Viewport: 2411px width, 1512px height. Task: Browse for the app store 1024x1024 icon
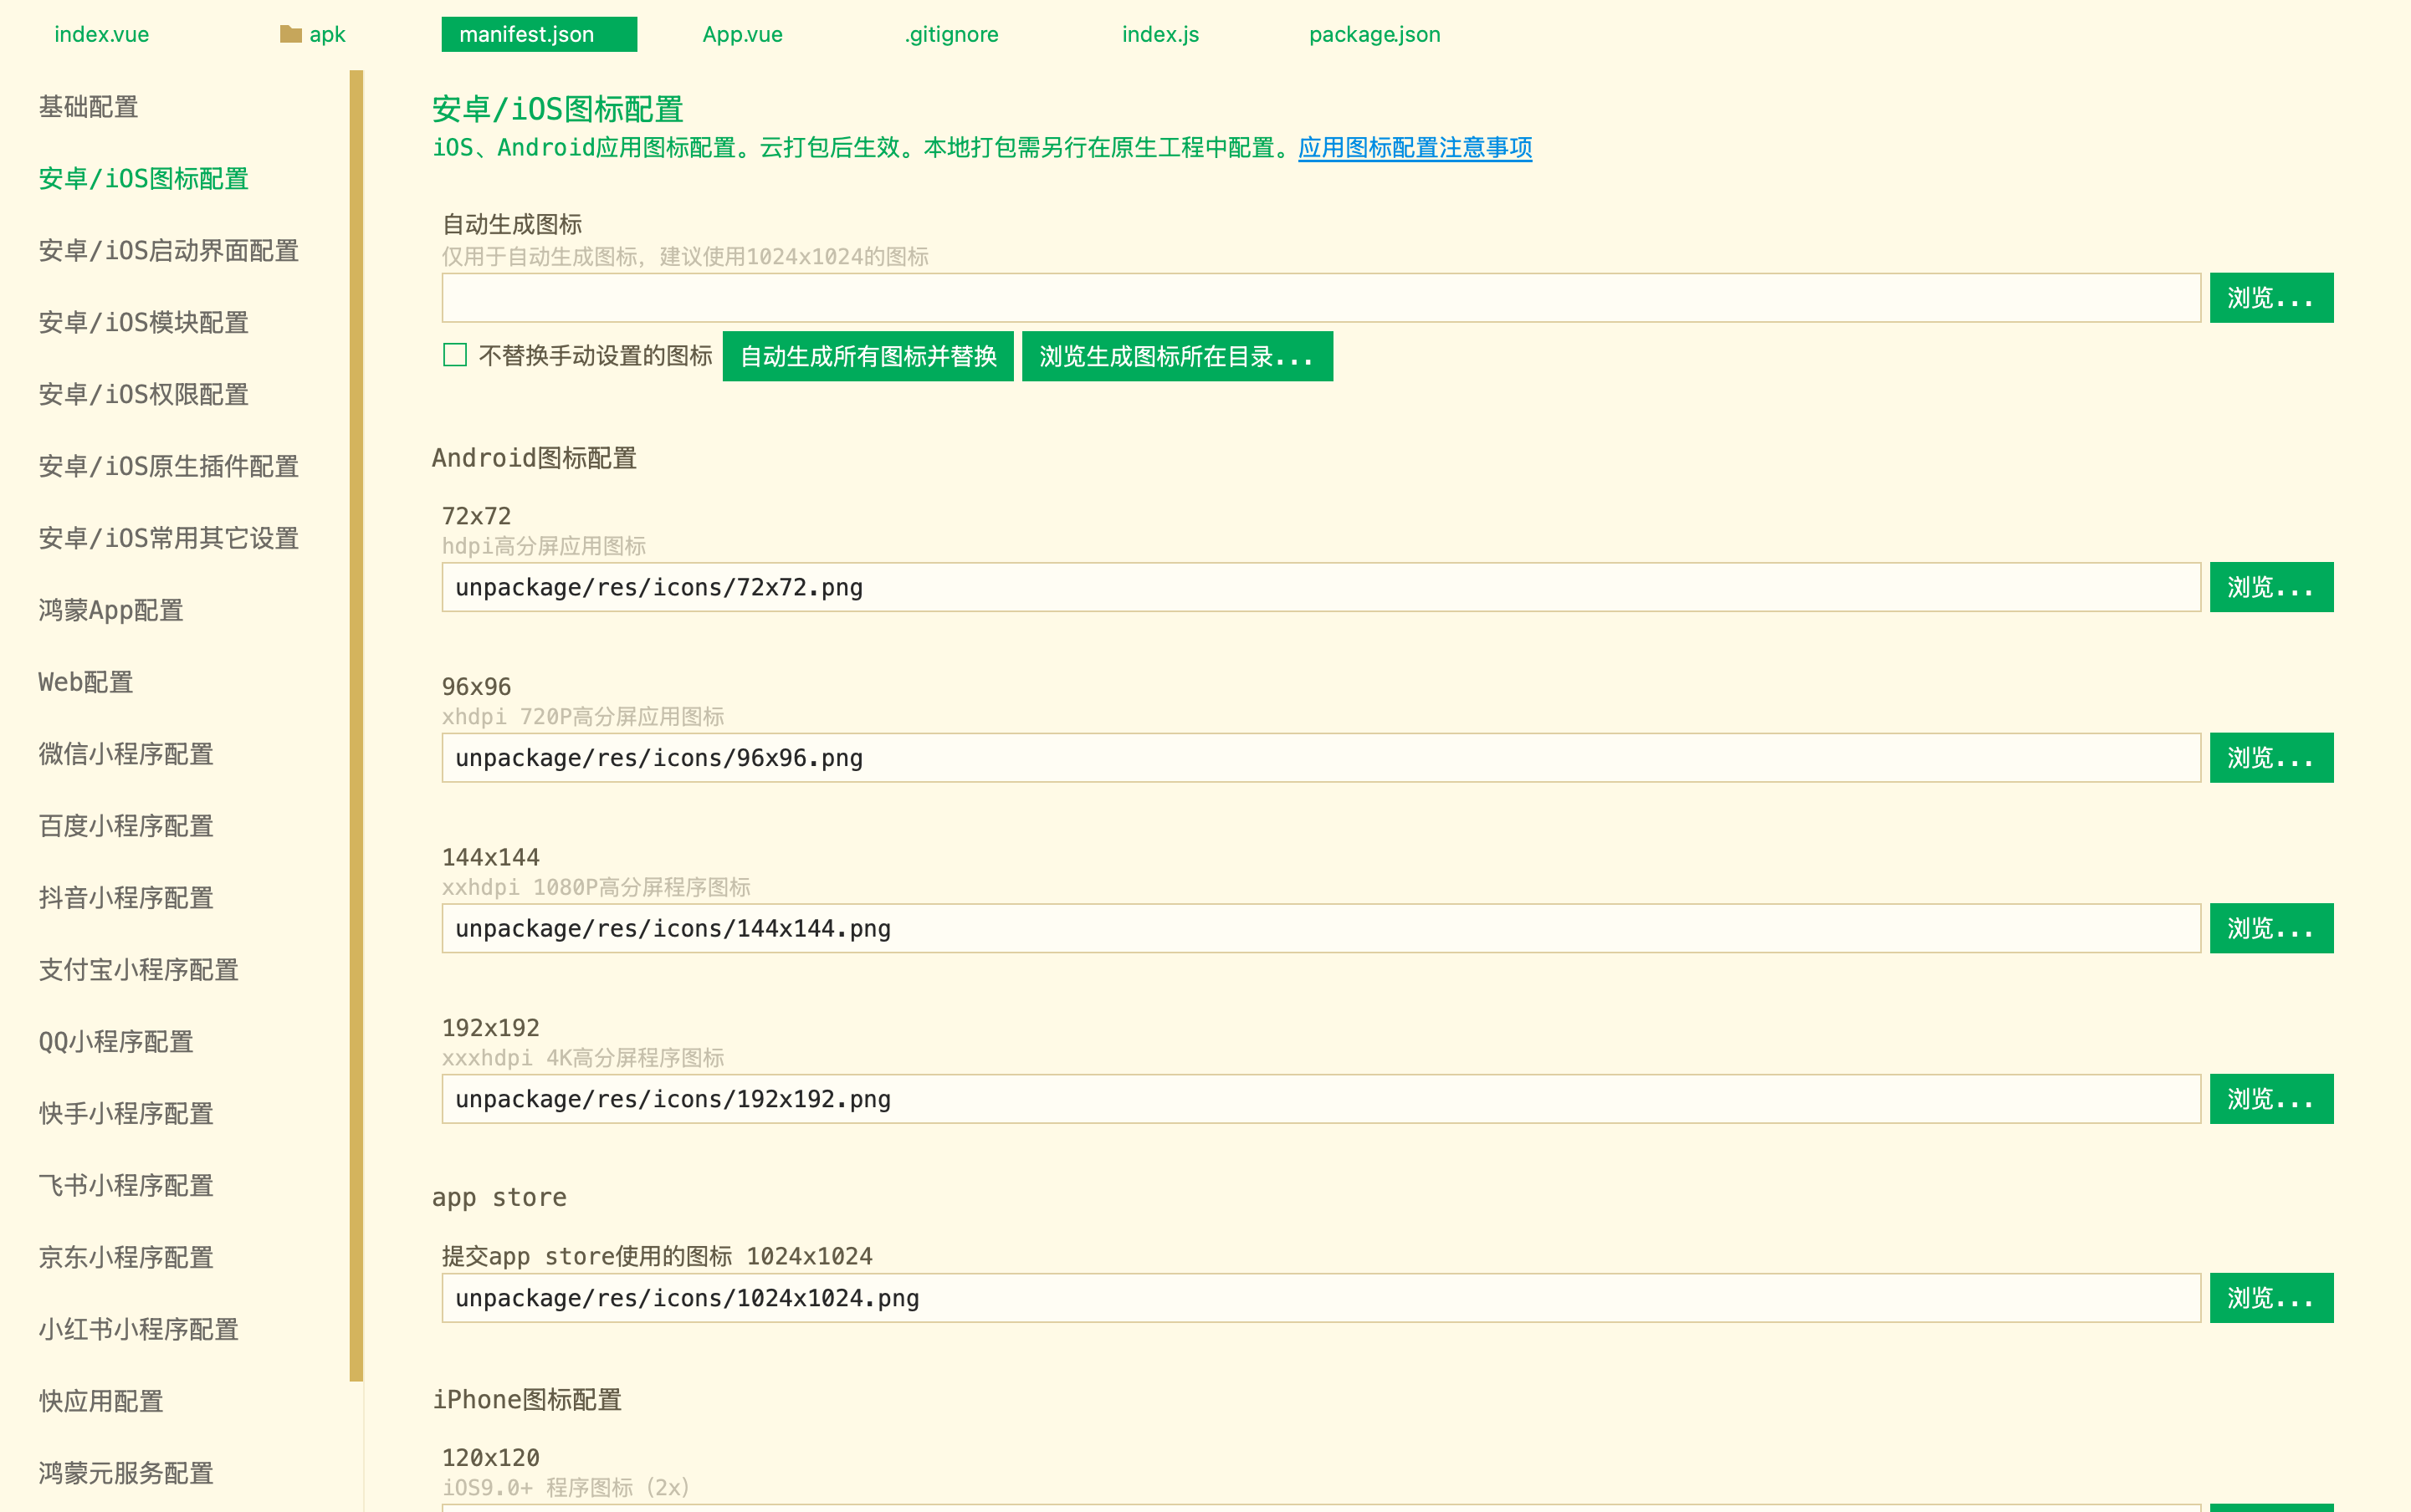(x=2271, y=1298)
